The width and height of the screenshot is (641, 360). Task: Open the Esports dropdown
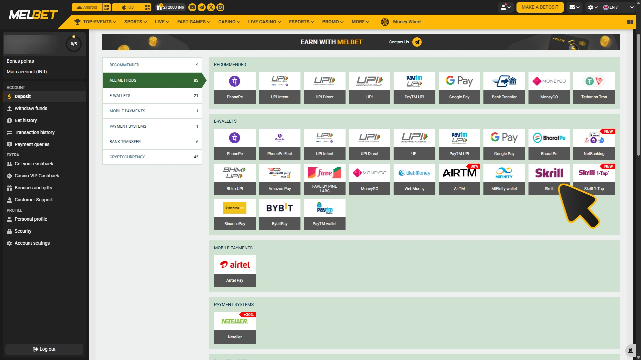(301, 22)
